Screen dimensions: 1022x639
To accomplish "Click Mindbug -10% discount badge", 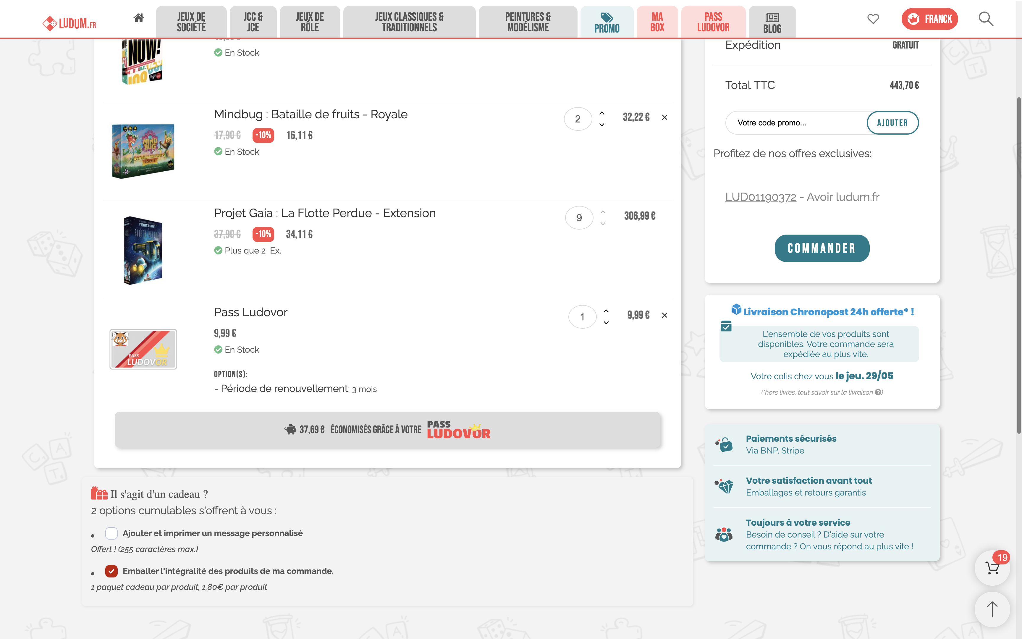I will point(263,135).
